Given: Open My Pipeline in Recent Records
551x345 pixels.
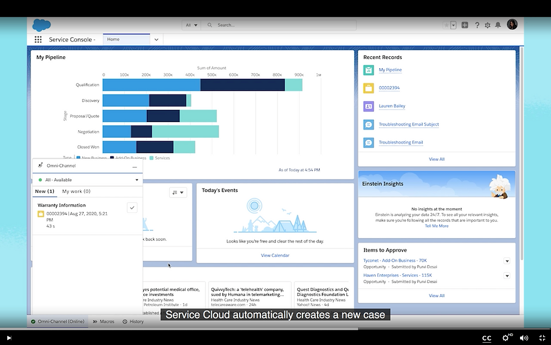Looking at the screenshot, I should tap(390, 70).
